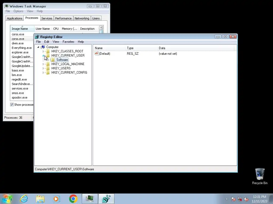273x204 pixels.
Task: Click the Data column header in Registry Editor
Action: point(196,48)
